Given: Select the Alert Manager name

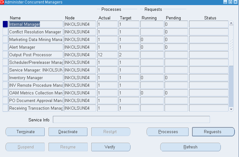Looking at the screenshot, I should 36,47.
